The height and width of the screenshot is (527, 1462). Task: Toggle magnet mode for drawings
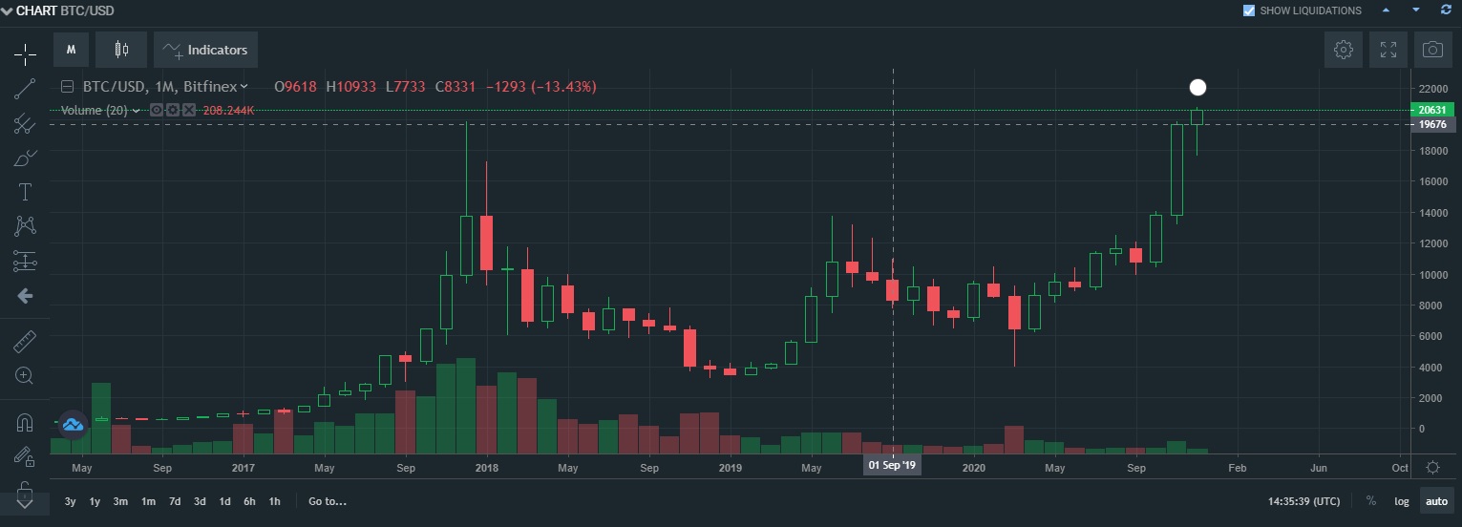(x=25, y=421)
